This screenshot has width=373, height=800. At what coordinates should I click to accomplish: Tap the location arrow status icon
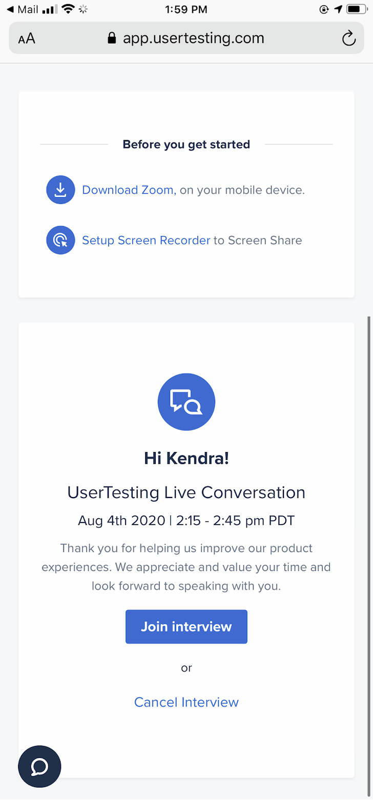[x=338, y=9]
